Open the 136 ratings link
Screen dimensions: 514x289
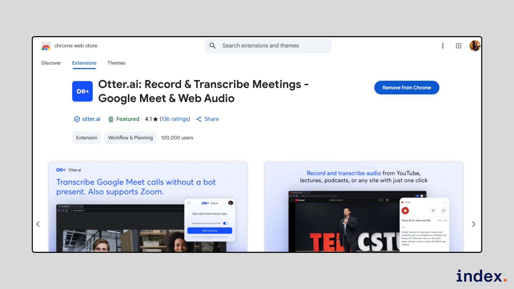(x=175, y=119)
